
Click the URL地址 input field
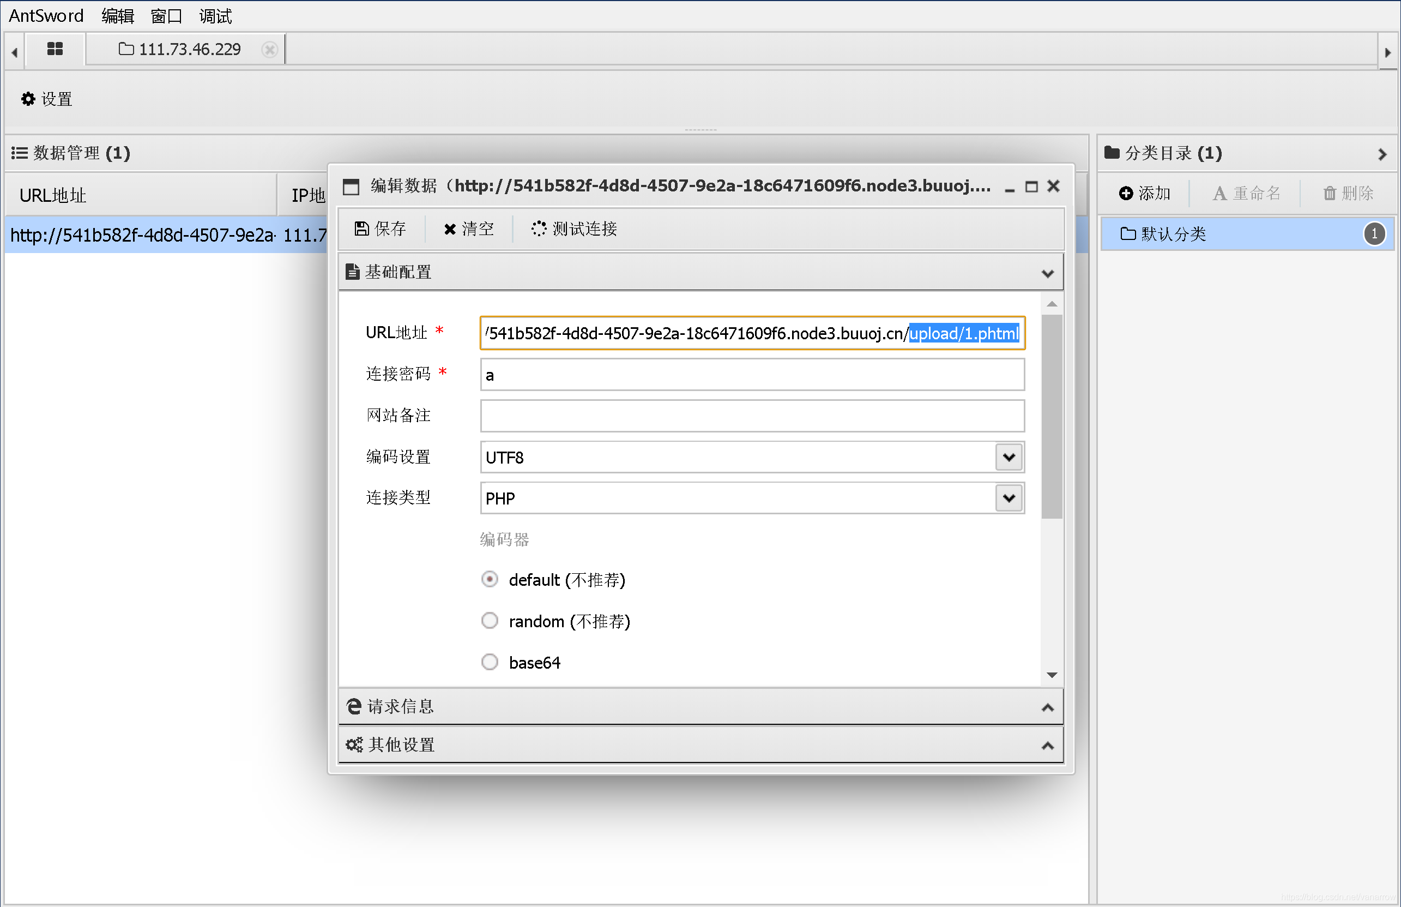(752, 333)
